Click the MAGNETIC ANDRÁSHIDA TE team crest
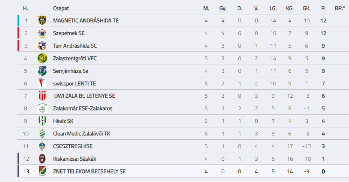Image resolution: width=349 pixels, height=182 pixels. click(x=42, y=20)
